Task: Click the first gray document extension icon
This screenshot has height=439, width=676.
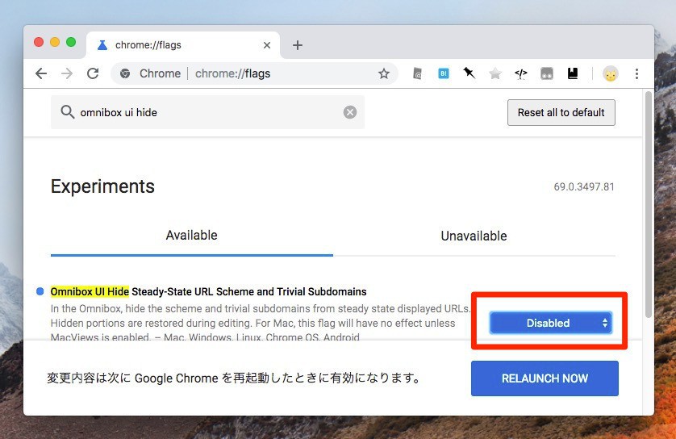Action: click(x=417, y=73)
